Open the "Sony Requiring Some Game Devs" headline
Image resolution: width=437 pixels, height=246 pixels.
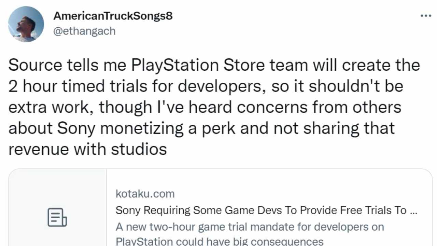click(x=261, y=210)
